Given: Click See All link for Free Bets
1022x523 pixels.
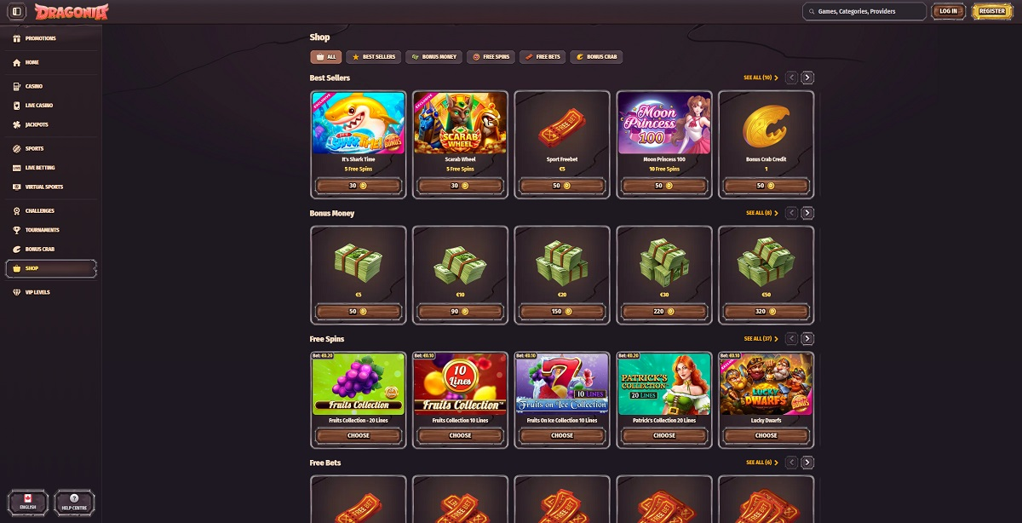Looking at the screenshot, I should tap(762, 463).
